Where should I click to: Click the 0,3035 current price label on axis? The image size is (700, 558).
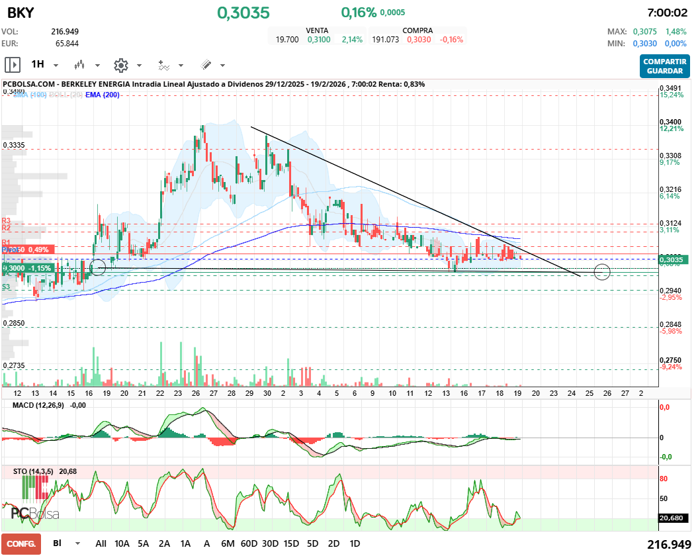(x=674, y=260)
